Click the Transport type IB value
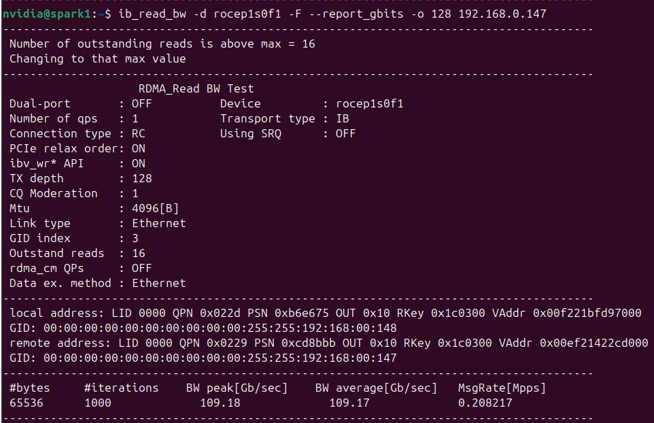654x423 pixels. pos(343,119)
